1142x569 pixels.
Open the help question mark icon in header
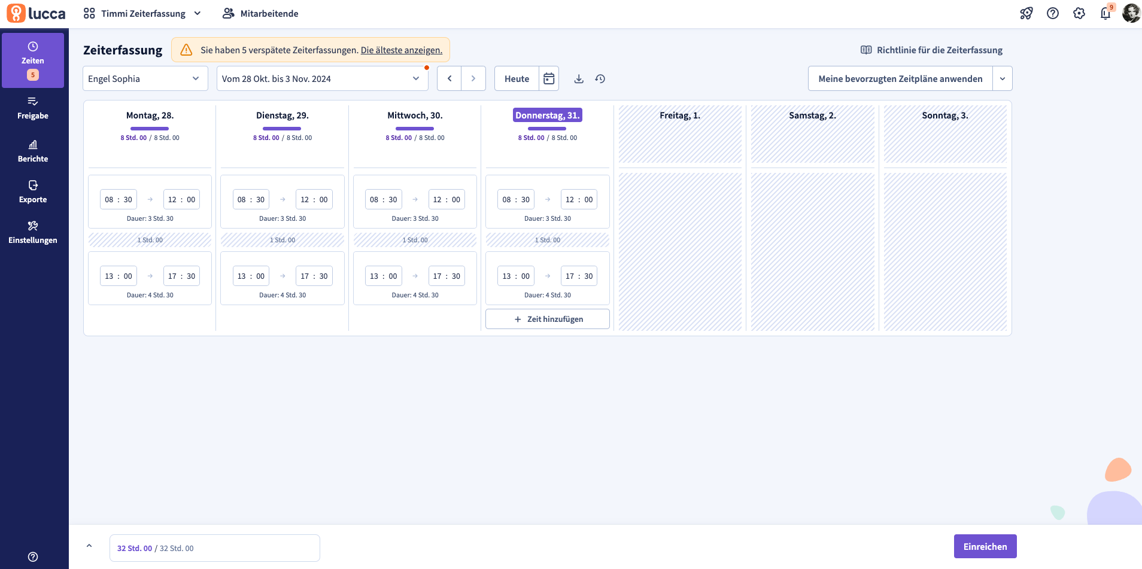coord(1053,13)
